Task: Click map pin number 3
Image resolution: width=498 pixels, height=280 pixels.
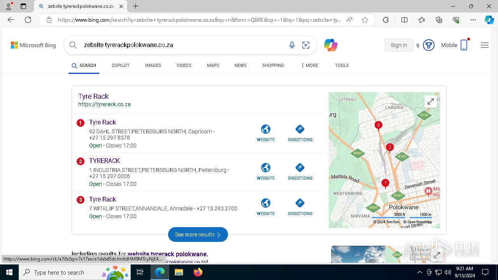Action: pyautogui.click(x=378, y=126)
